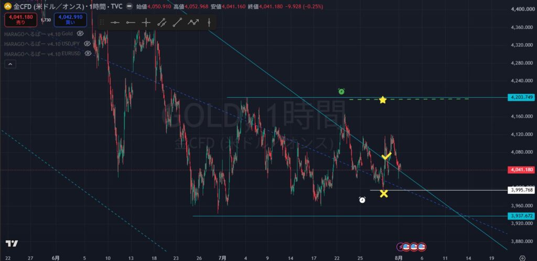This screenshot has height=261, width=537.
Task: Open chart settings hexagon gear icon
Action: click(522, 258)
